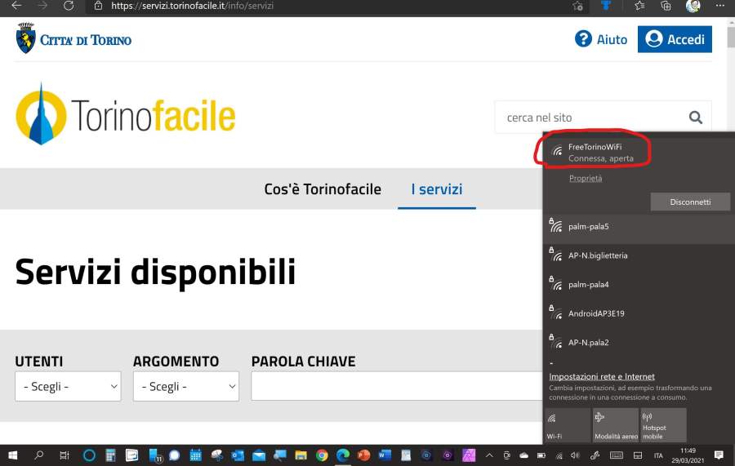Open the UTENTI dropdown
The width and height of the screenshot is (735, 466).
(x=68, y=387)
